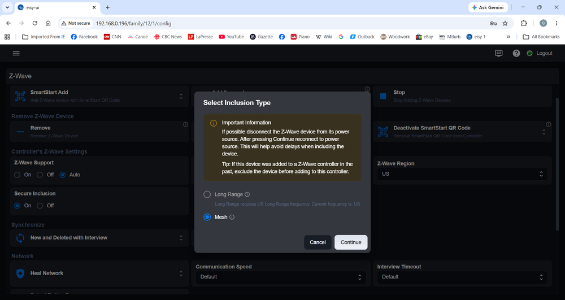Expand SmartStart Add options arrow
Viewport: 565px width, 300px height.
pyautogui.click(x=181, y=96)
